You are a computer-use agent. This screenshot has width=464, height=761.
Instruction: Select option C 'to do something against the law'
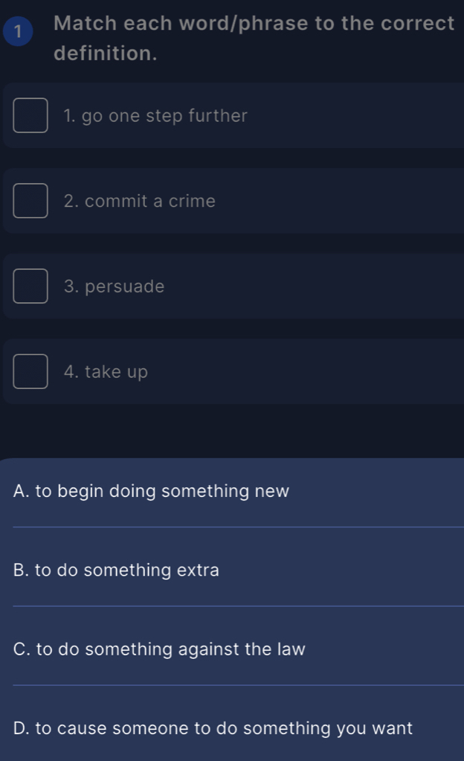coord(159,649)
